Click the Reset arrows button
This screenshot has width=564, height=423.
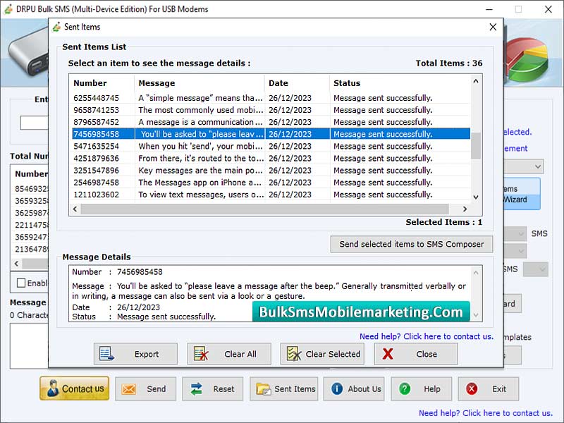(x=212, y=388)
